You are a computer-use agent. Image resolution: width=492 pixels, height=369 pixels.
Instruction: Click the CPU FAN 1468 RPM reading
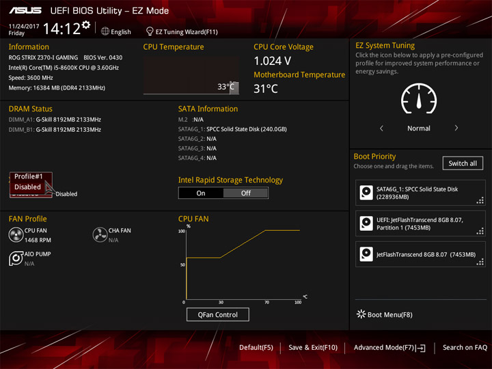click(38, 240)
